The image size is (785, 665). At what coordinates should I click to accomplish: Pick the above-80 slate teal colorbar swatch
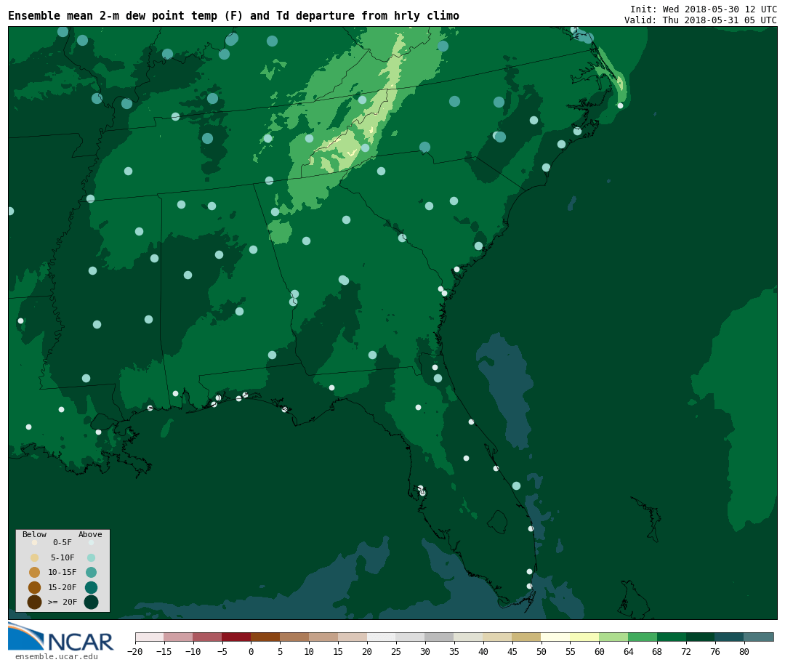point(759,637)
